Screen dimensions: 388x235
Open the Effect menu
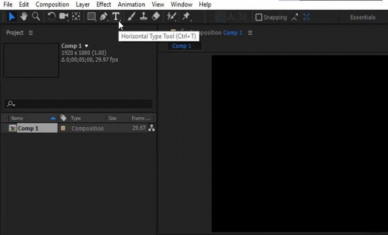tap(104, 4)
